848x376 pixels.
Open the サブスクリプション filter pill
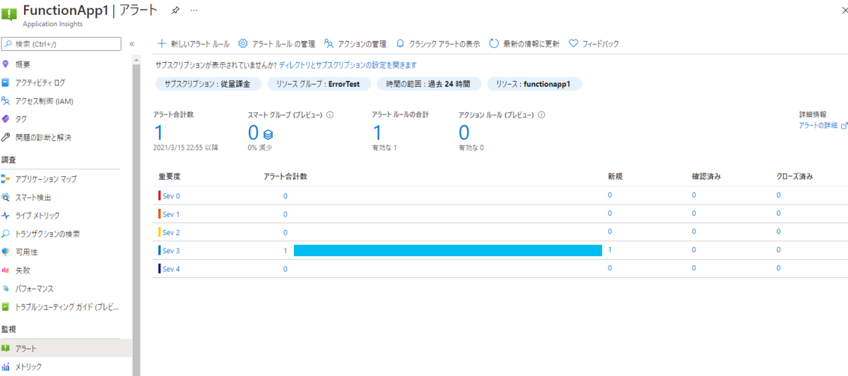coord(208,84)
